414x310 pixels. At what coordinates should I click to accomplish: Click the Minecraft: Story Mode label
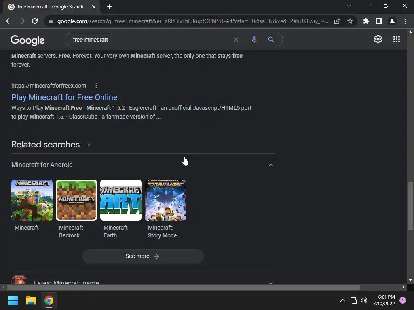[x=162, y=231]
